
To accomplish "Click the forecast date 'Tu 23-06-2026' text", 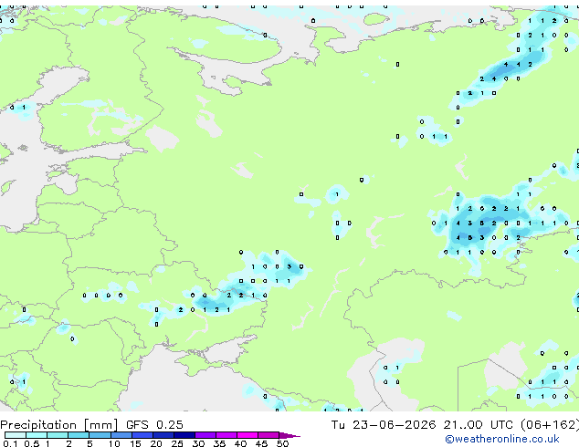I will coord(384,424).
